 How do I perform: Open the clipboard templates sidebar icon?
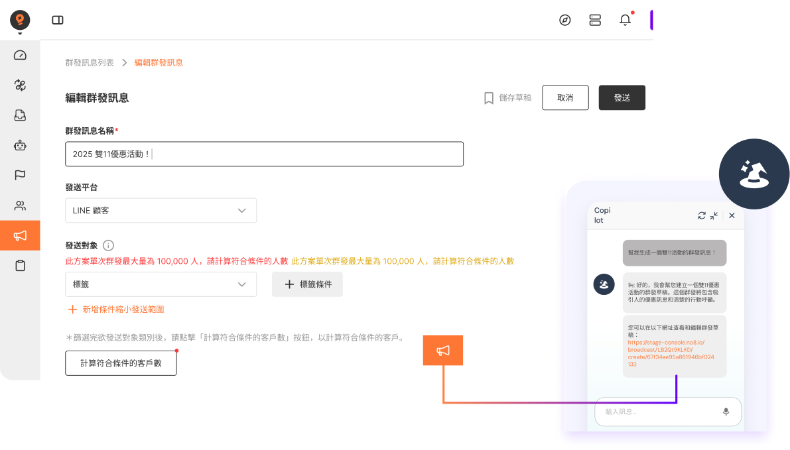pyautogui.click(x=20, y=265)
